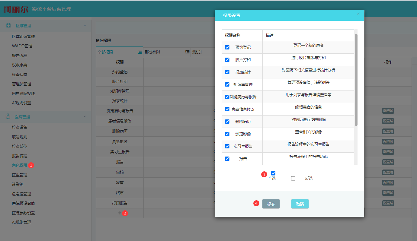The width and height of the screenshot is (417, 241).
Task: Collapse the 区域管理 section chevron
Action: point(85,26)
